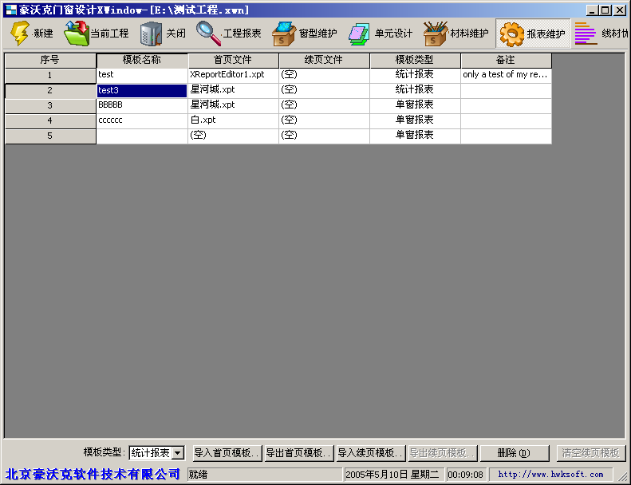Click the 北京豪沃克软件技术有限公司 company label
This screenshot has height=485, width=631.
[x=93, y=475]
